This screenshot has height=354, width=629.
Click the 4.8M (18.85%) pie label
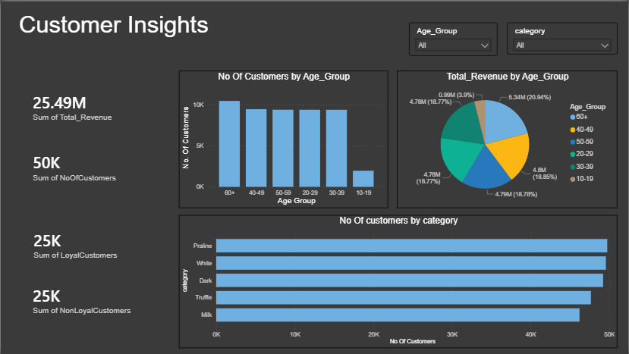(x=545, y=174)
